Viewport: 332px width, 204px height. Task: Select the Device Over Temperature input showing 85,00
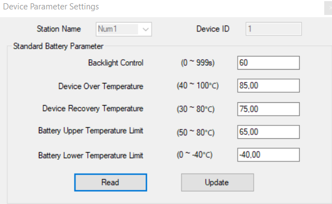click(x=268, y=86)
